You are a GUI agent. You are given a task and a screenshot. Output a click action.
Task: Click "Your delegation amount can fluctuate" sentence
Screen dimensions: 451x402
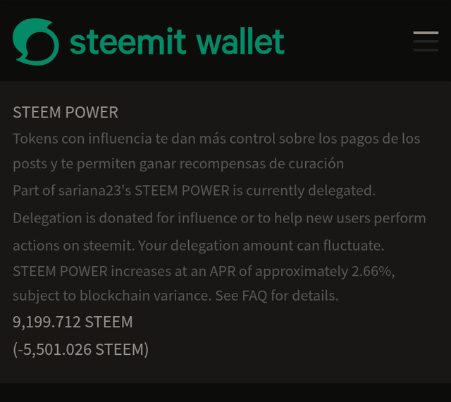click(x=261, y=246)
